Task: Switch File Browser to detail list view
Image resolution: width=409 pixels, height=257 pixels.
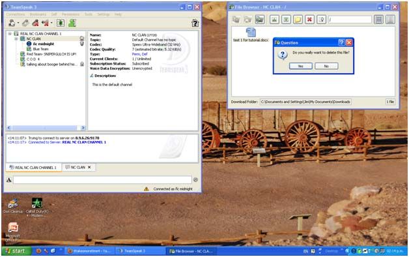Action: tap(390, 20)
